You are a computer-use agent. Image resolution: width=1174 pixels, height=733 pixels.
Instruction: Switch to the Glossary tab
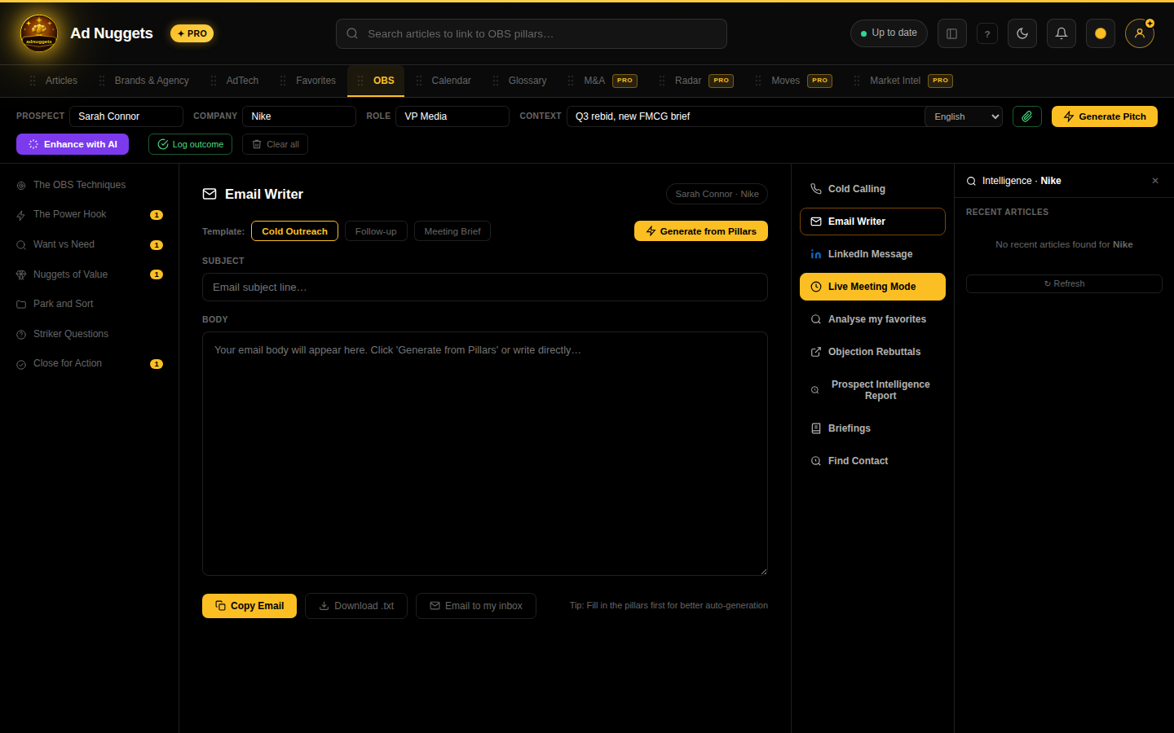[x=519, y=81]
